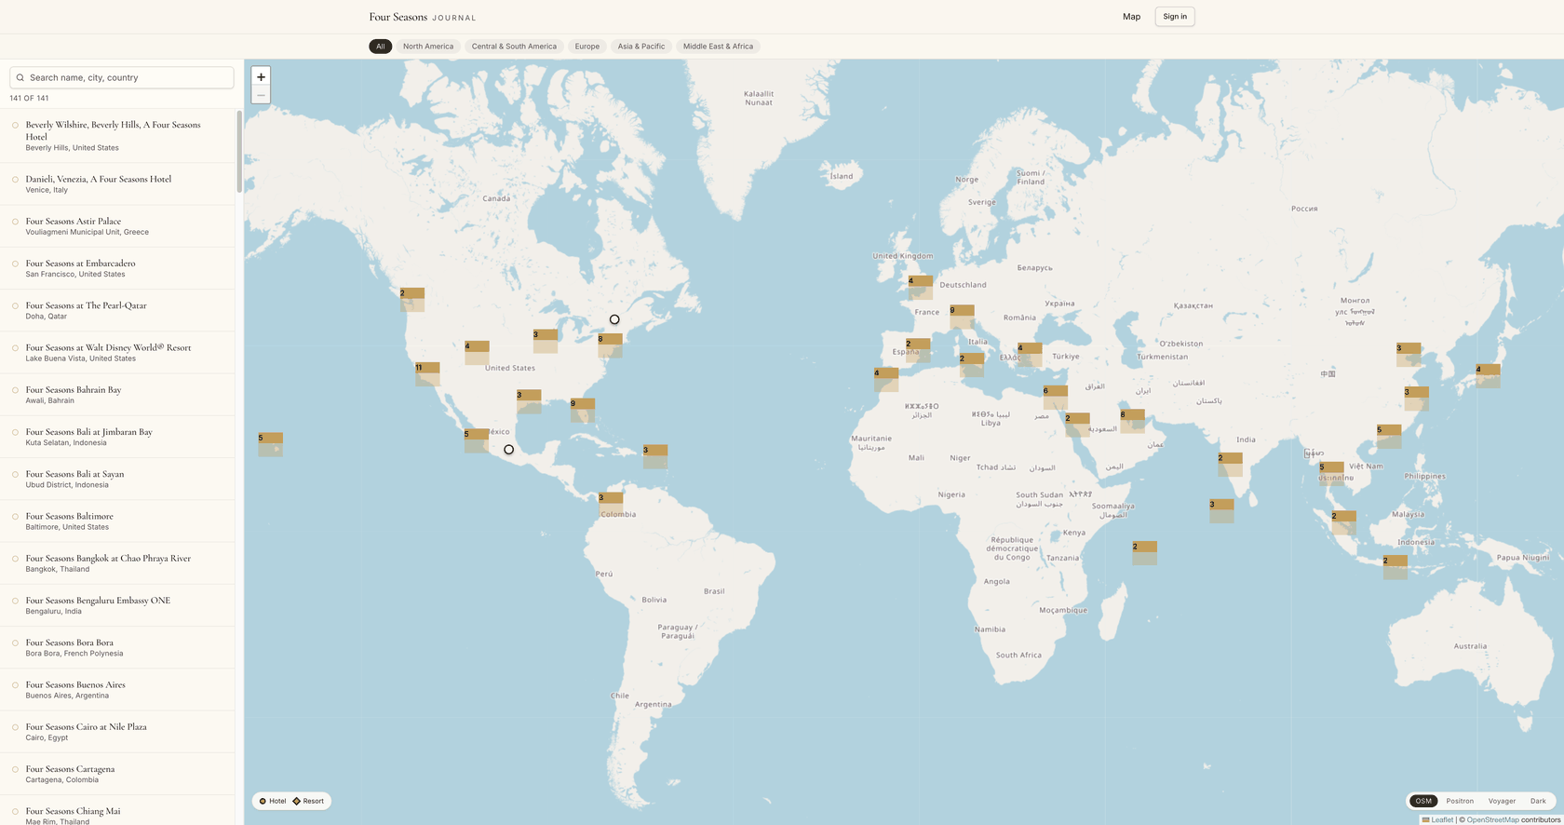Click the Sign in button

coord(1175,17)
